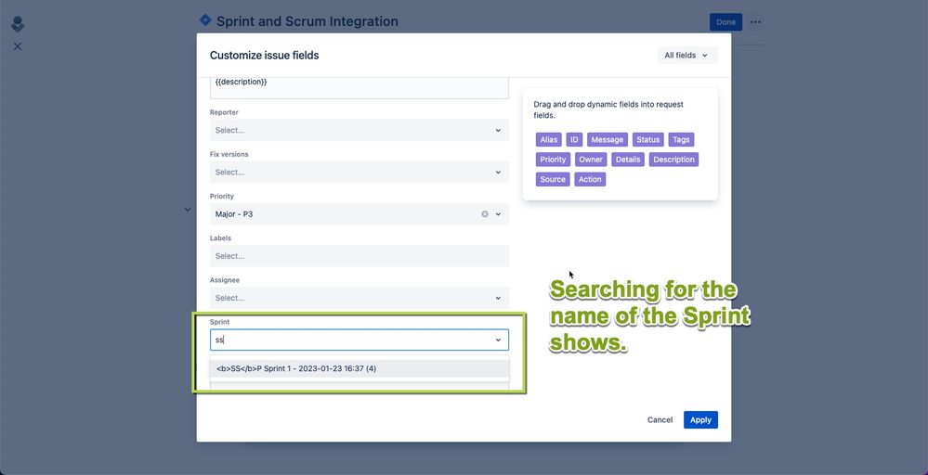Expand the chevron left of the dialog
928x475 pixels.
pyautogui.click(x=188, y=209)
